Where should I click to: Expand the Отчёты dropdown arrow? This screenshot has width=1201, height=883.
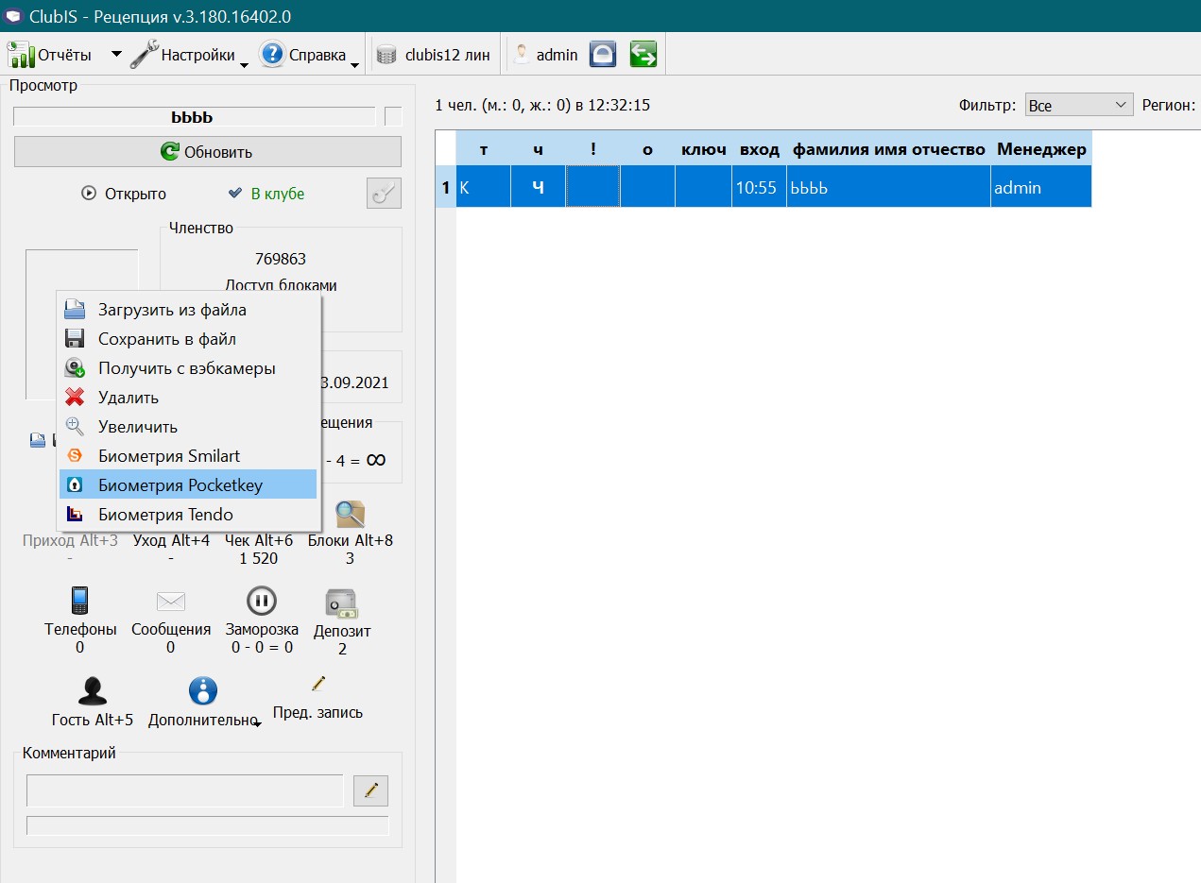coord(116,55)
